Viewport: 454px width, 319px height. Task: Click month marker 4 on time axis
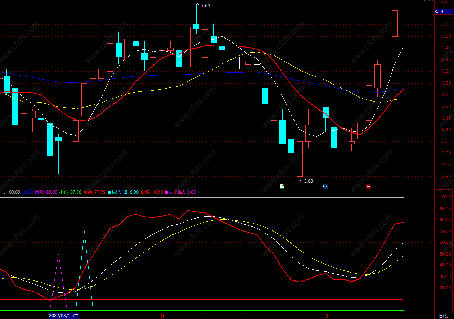[162, 316]
